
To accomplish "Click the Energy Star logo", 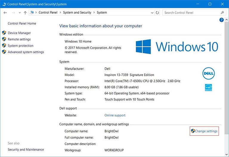I will click(208, 88).
